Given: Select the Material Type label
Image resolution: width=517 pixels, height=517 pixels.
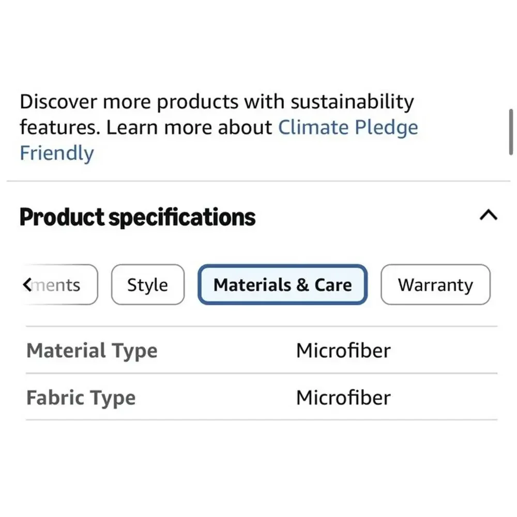Looking at the screenshot, I should 92,351.
